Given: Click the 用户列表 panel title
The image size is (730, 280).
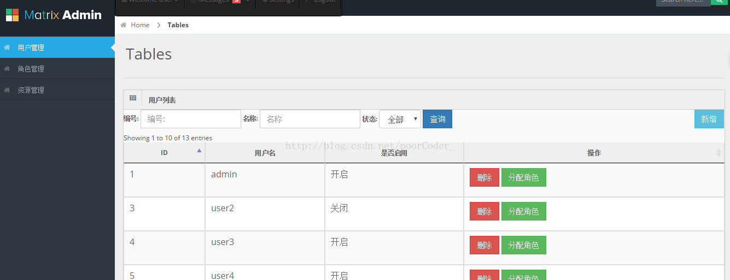Looking at the screenshot, I should tap(162, 100).
